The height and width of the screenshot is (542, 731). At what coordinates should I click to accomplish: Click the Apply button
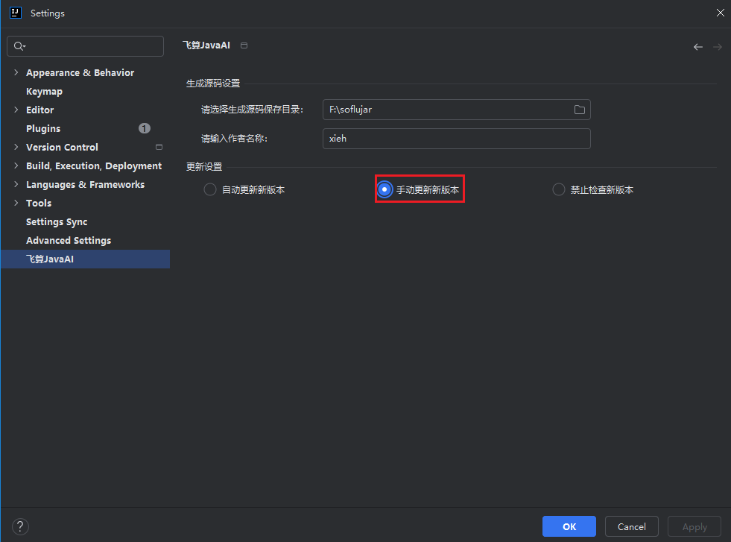click(x=694, y=526)
